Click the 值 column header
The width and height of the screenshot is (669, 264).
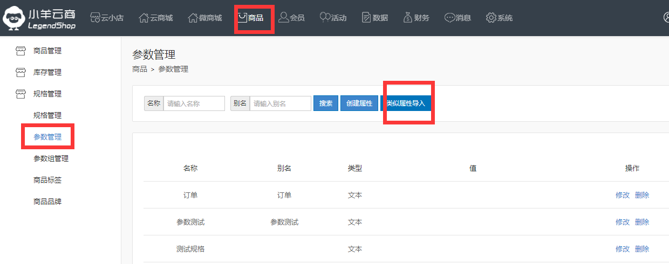(x=473, y=168)
